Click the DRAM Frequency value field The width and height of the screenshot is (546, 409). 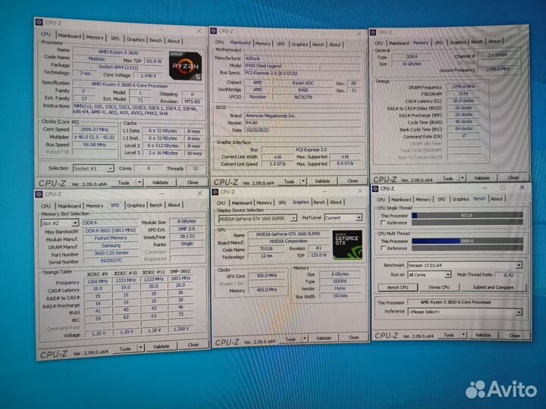(463, 86)
